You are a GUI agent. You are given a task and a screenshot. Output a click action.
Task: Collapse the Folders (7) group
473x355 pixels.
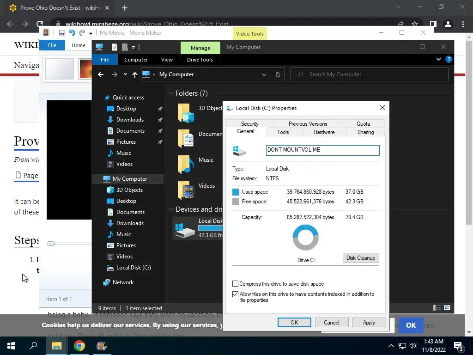(171, 93)
